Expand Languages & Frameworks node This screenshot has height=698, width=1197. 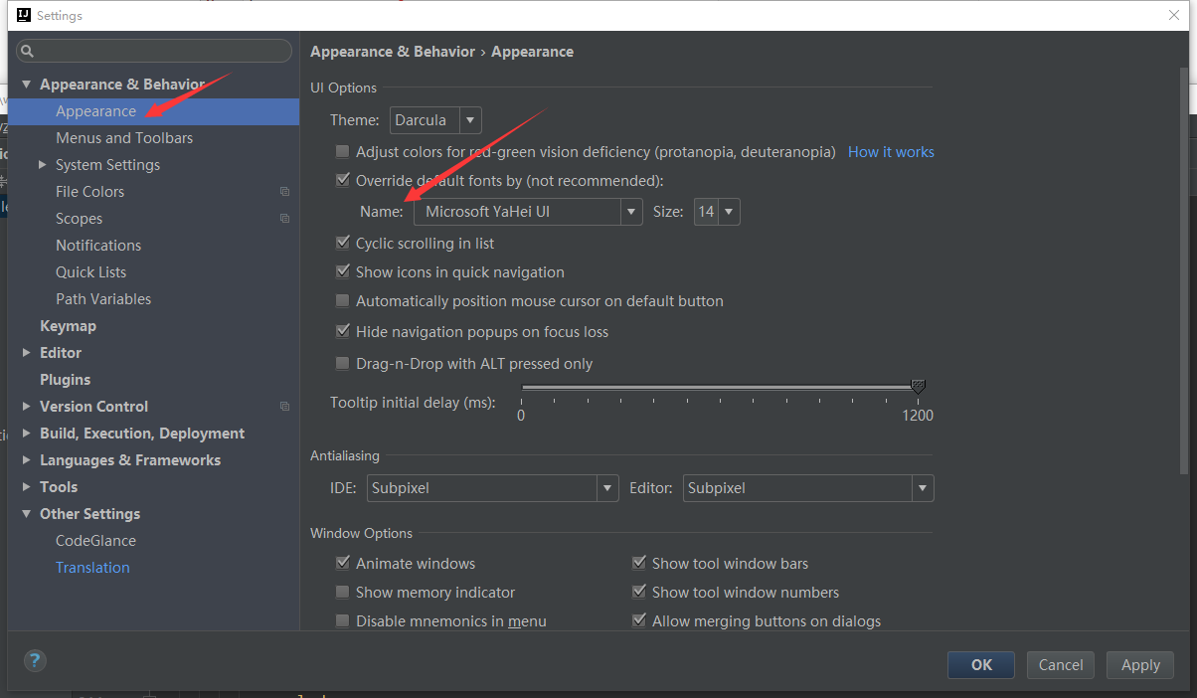(x=27, y=460)
